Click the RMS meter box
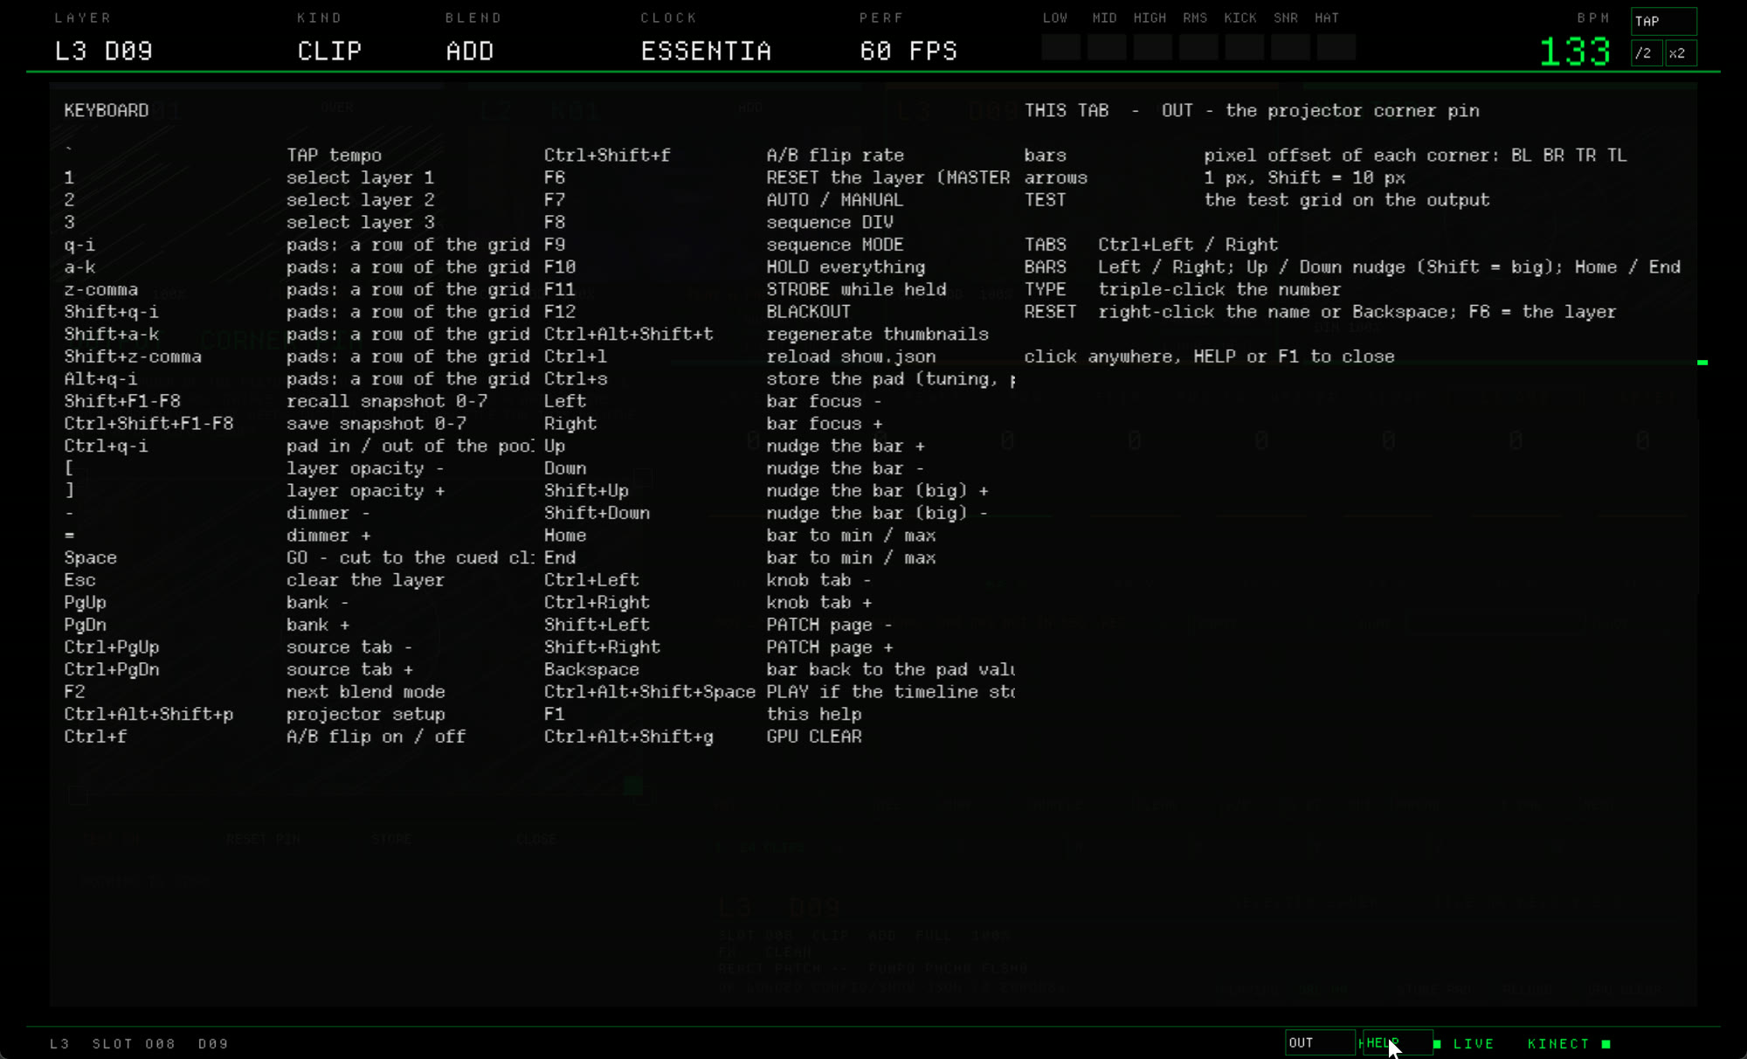The height and width of the screenshot is (1059, 1747). point(1198,47)
